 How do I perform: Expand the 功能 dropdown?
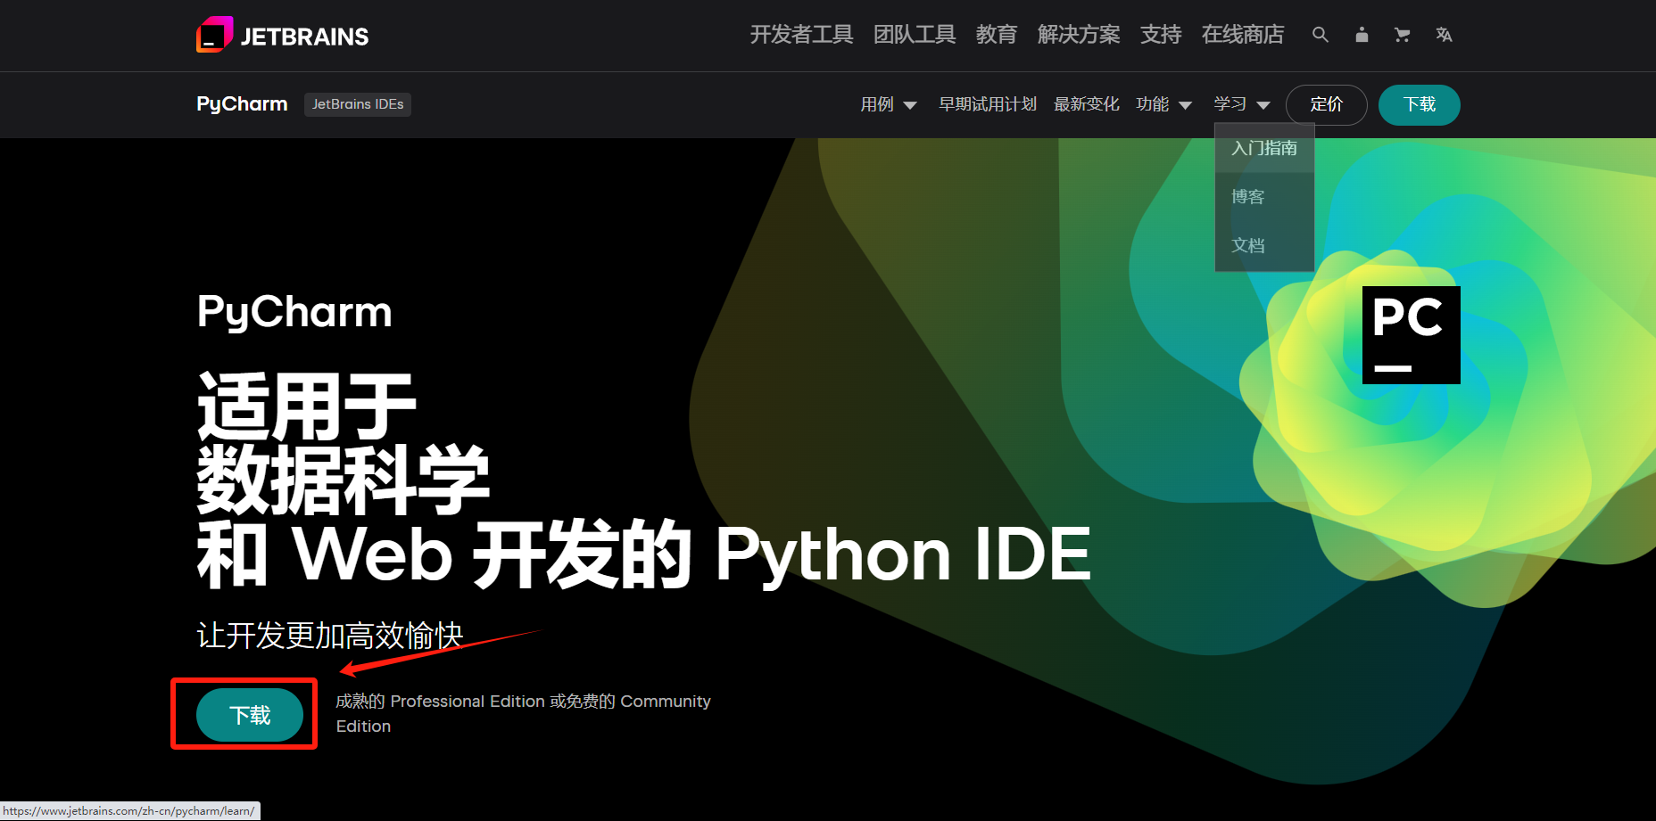click(x=1163, y=104)
